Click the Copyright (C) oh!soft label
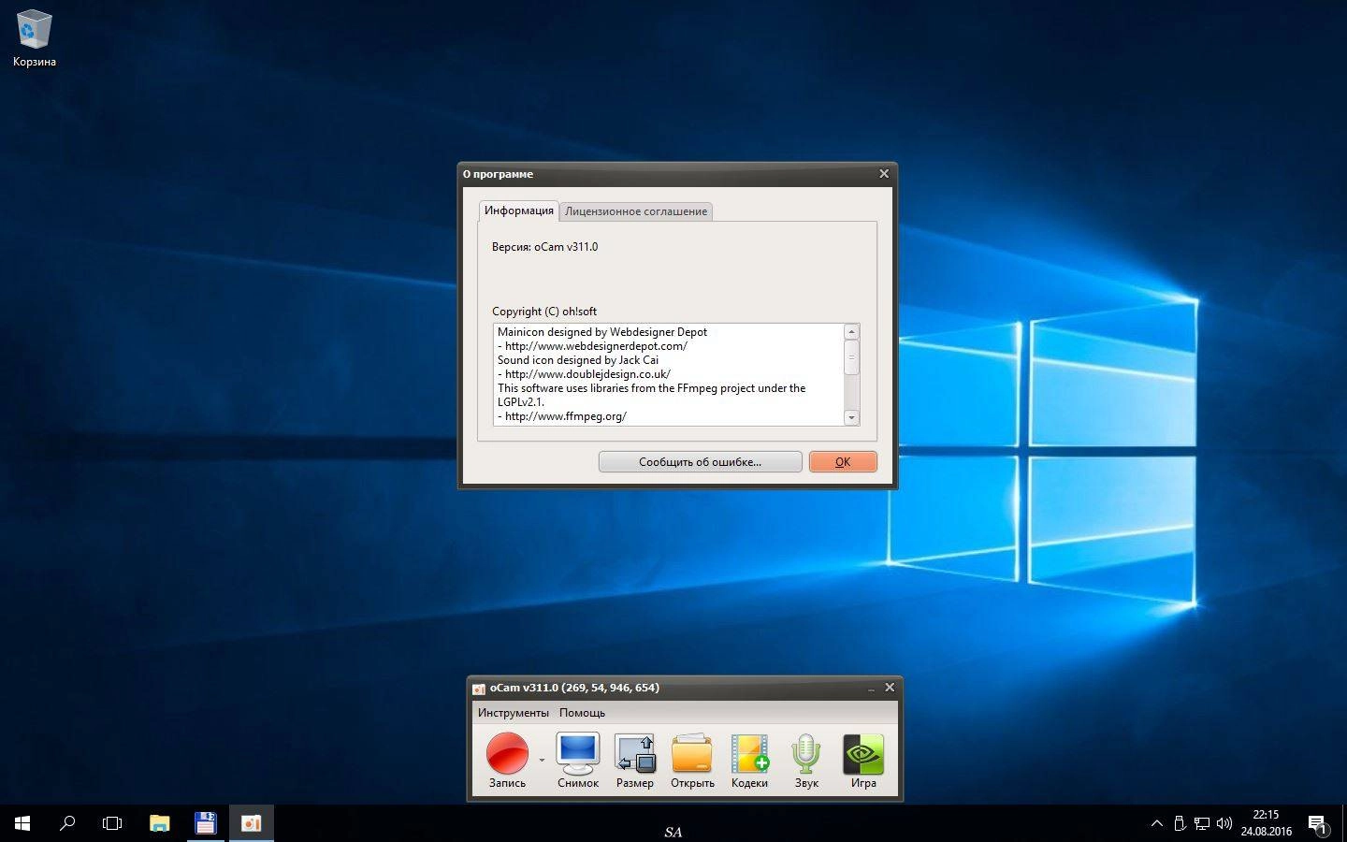 coord(544,312)
